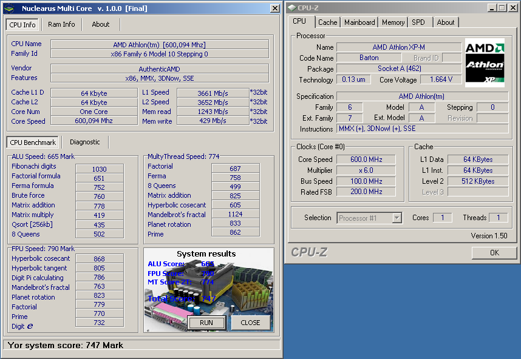Switch to the Ram Info tab
521x359 pixels.
[61, 24]
